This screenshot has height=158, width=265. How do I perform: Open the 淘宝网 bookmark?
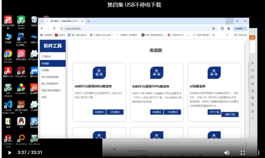click(60, 35)
